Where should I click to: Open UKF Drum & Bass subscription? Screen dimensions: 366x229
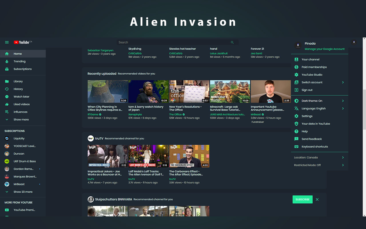click(x=23, y=161)
